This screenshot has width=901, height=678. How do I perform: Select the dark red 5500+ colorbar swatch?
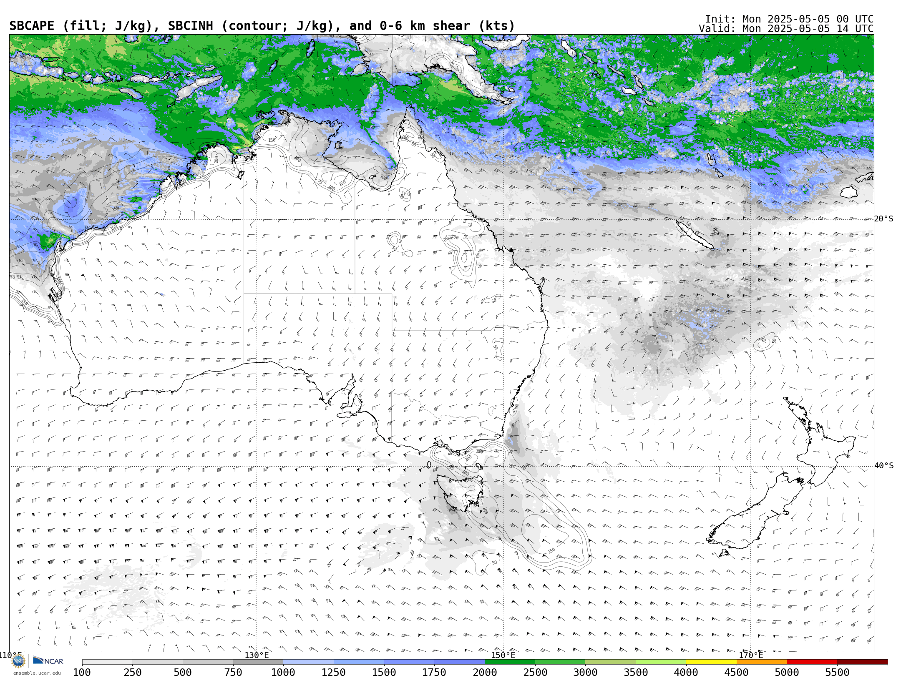click(863, 662)
